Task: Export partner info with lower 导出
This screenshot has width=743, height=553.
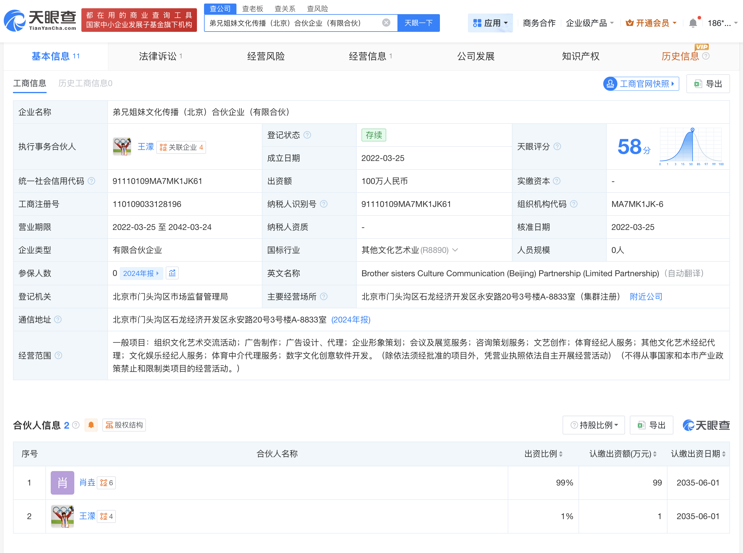Action: [651, 425]
